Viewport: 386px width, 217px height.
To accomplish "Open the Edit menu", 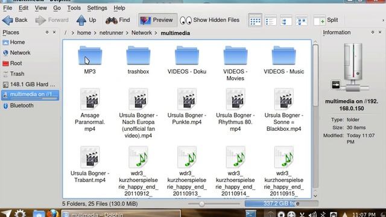I will point(24,8).
